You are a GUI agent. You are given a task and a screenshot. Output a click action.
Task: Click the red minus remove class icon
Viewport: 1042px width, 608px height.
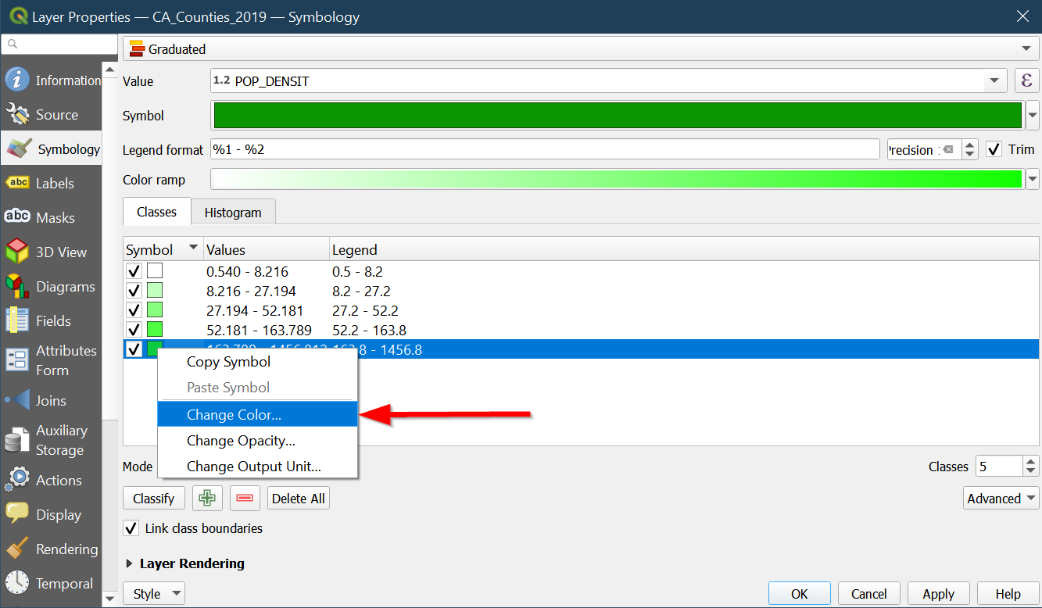point(245,499)
